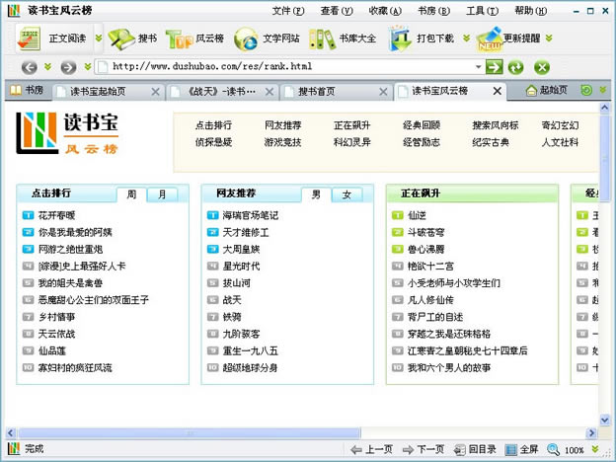Open the 帮助(H) menu
Viewport: 616px width, 462px height.
[x=531, y=11]
